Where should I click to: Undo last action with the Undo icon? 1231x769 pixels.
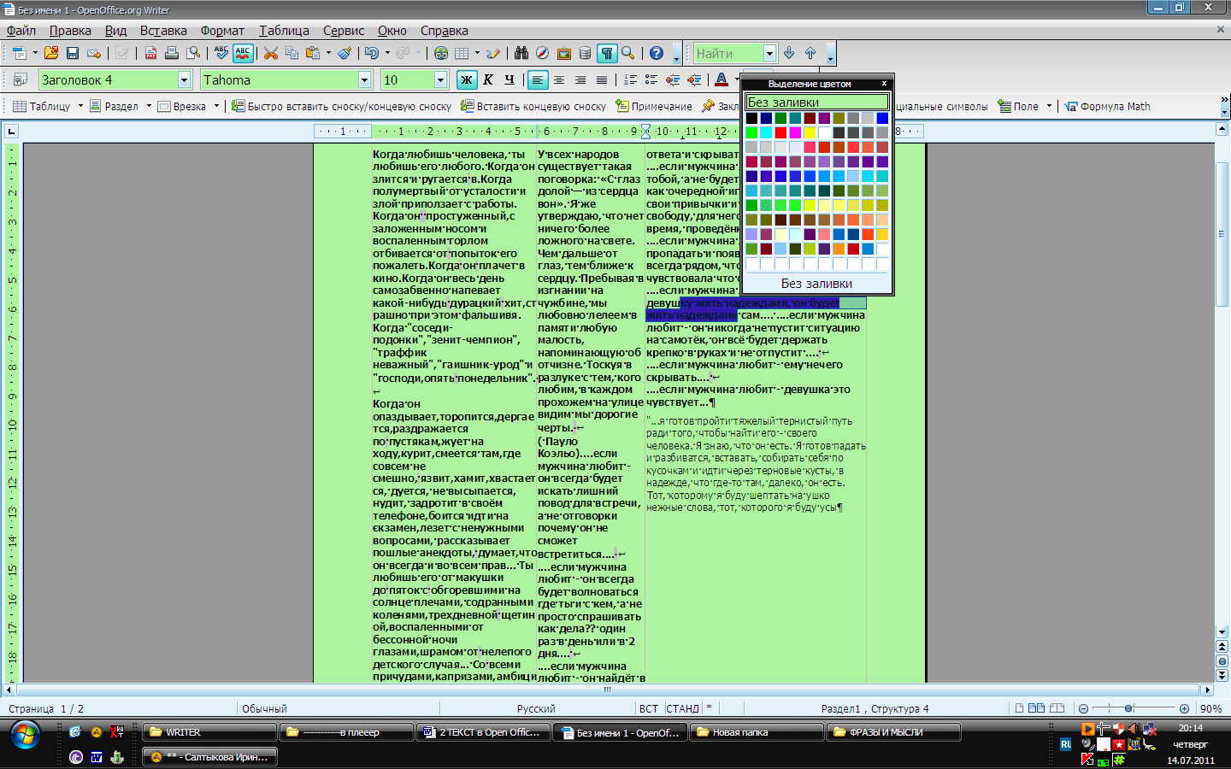click(x=371, y=53)
